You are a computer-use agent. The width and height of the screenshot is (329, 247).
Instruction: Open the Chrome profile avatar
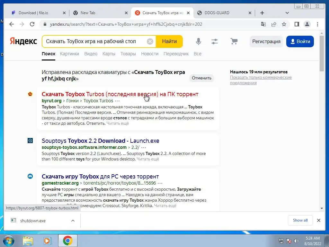click(x=307, y=24)
